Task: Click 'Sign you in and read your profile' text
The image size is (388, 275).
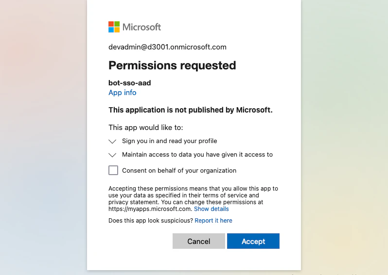Action: (x=170, y=141)
